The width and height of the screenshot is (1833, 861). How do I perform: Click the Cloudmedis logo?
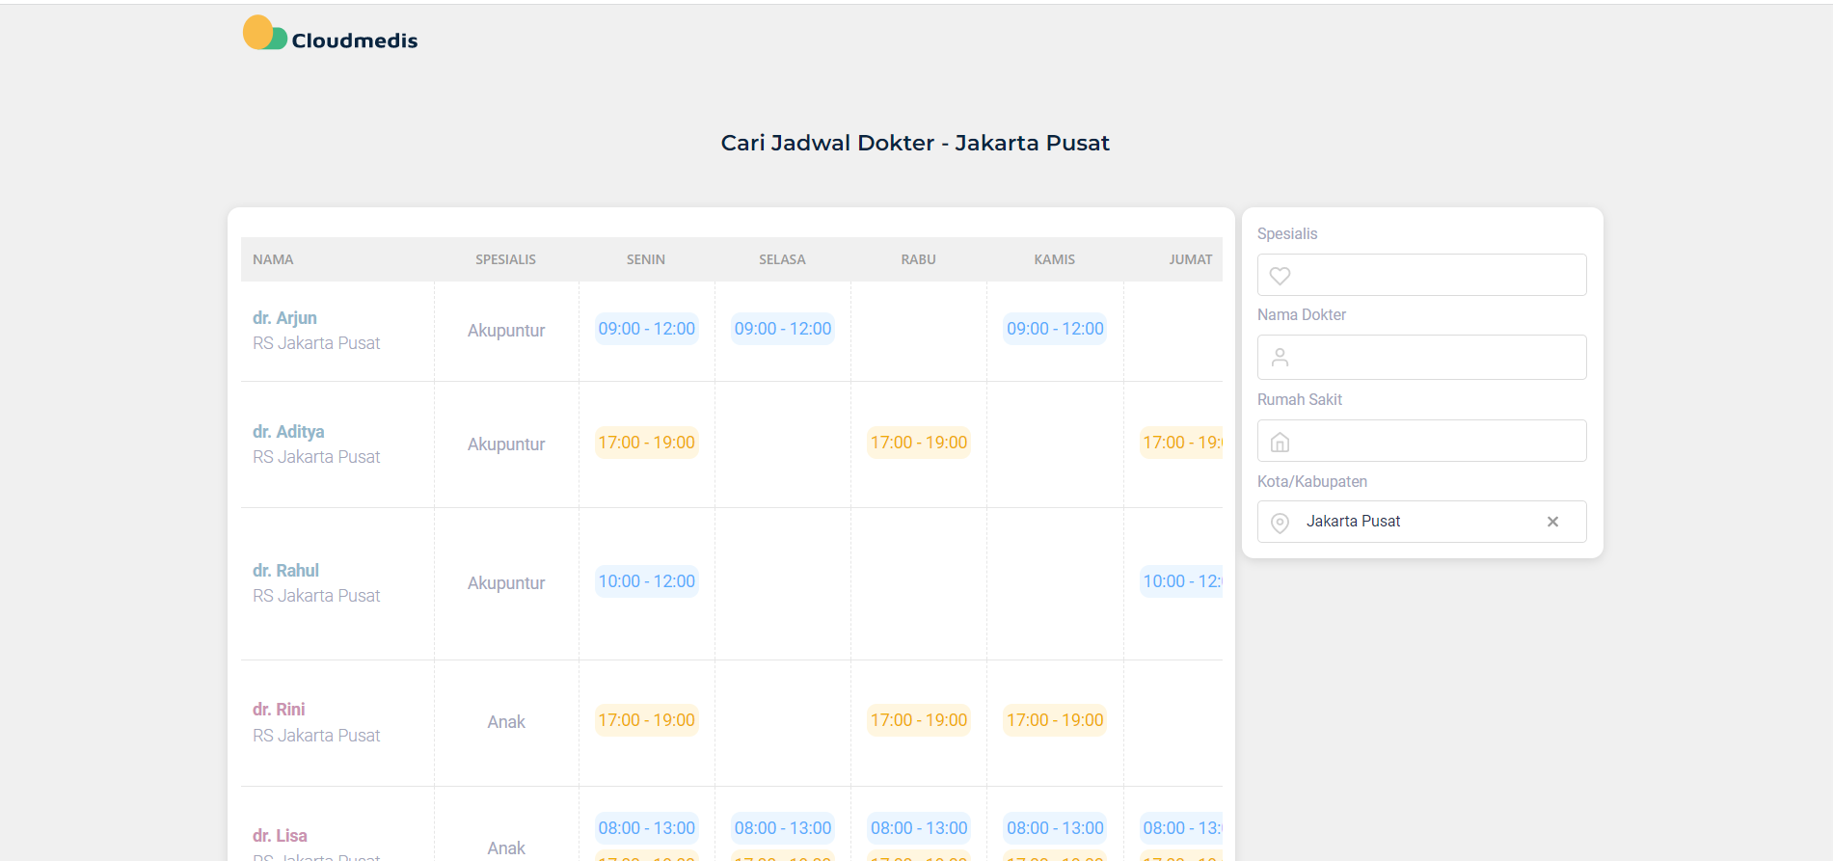(x=330, y=35)
